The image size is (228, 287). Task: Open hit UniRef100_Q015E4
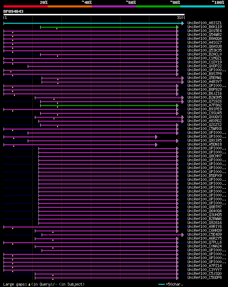tap(204, 31)
